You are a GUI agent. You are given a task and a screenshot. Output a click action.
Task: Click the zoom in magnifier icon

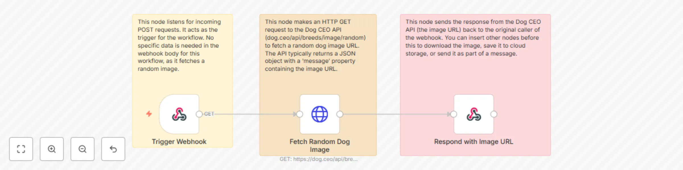52,149
